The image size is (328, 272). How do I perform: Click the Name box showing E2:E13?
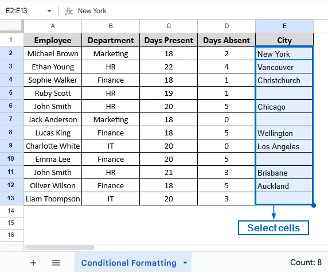pyautogui.click(x=17, y=11)
